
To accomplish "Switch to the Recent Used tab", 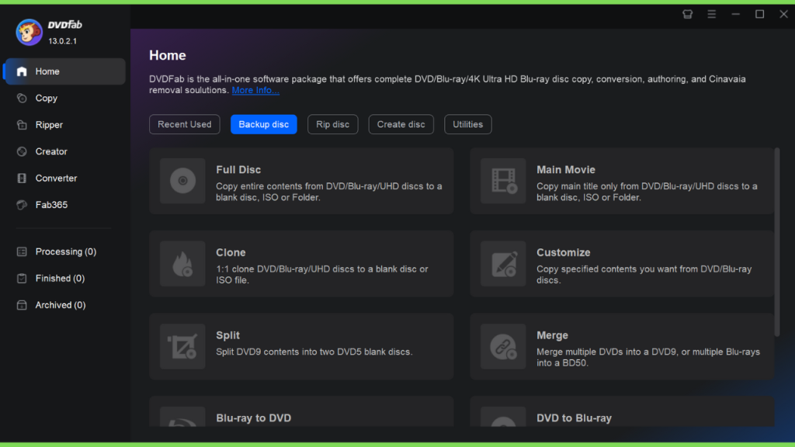I will coord(185,124).
